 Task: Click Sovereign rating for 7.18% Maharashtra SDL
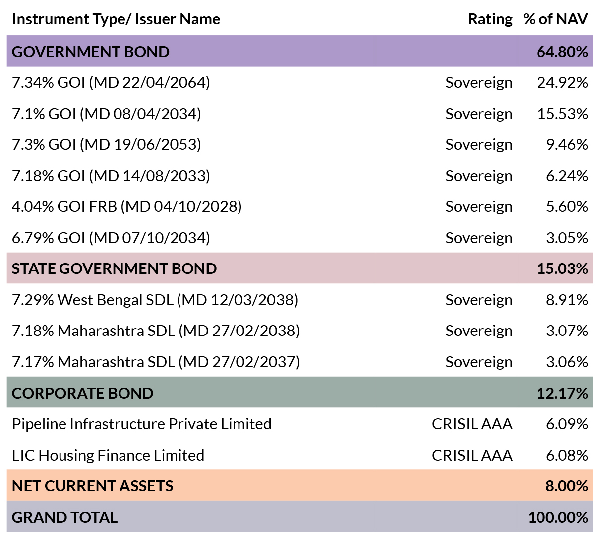point(479,331)
